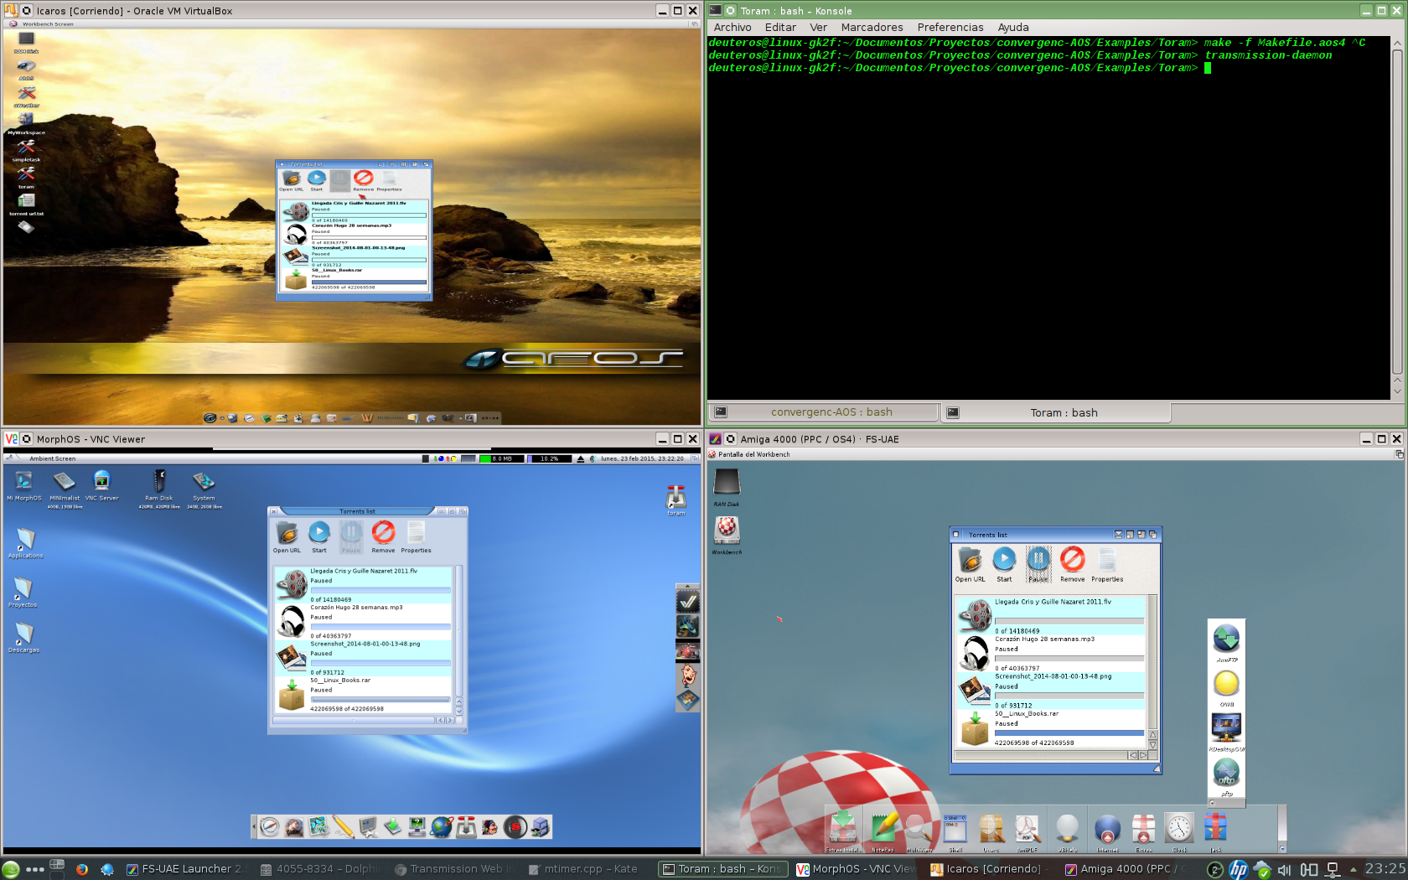Open Ayuda menu in Konsole

(x=1013, y=27)
